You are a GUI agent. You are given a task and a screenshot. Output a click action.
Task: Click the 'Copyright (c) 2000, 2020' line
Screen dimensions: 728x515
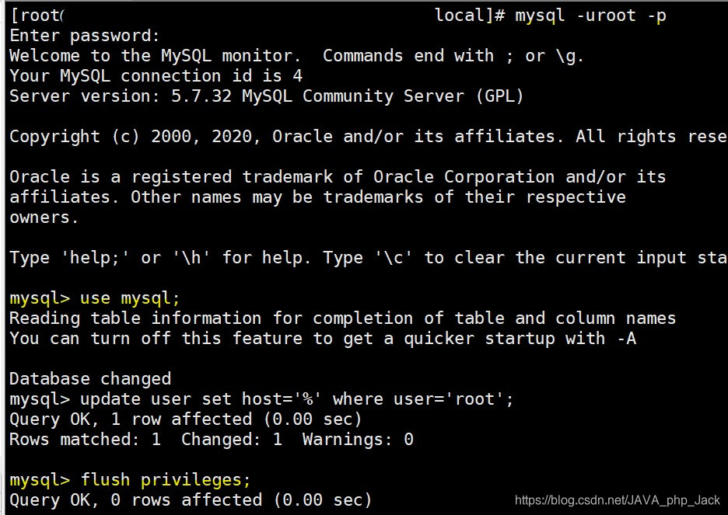(369, 137)
